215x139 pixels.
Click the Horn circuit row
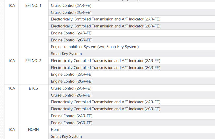point(55,130)
